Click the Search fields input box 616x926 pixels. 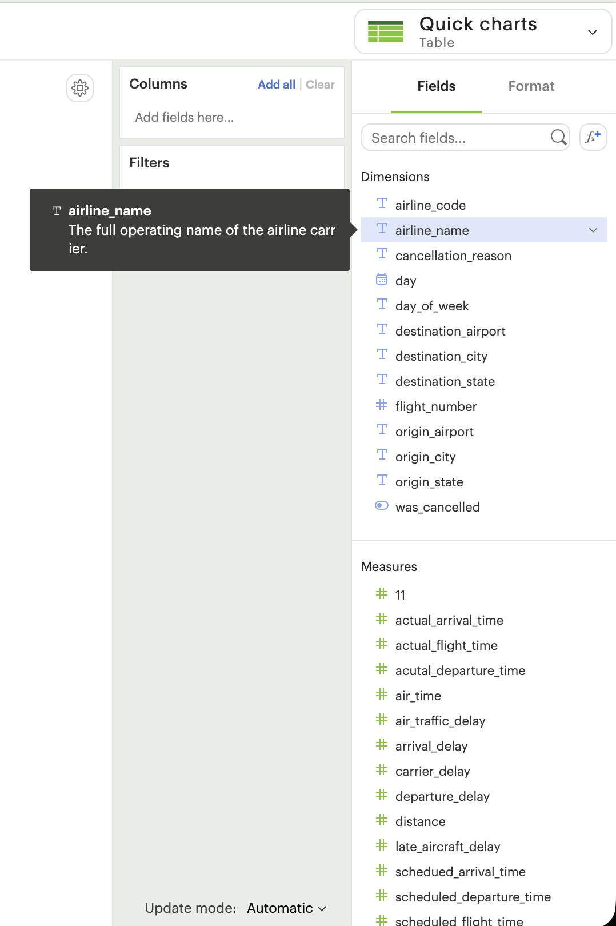tap(457, 137)
